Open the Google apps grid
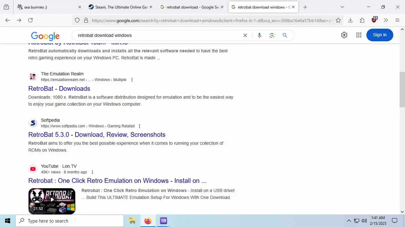The height and width of the screenshot is (227, 405). (x=358, y=35)
